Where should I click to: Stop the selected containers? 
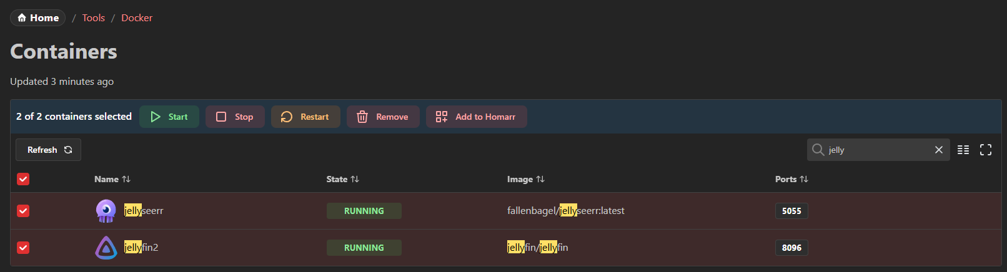(235, 117)
